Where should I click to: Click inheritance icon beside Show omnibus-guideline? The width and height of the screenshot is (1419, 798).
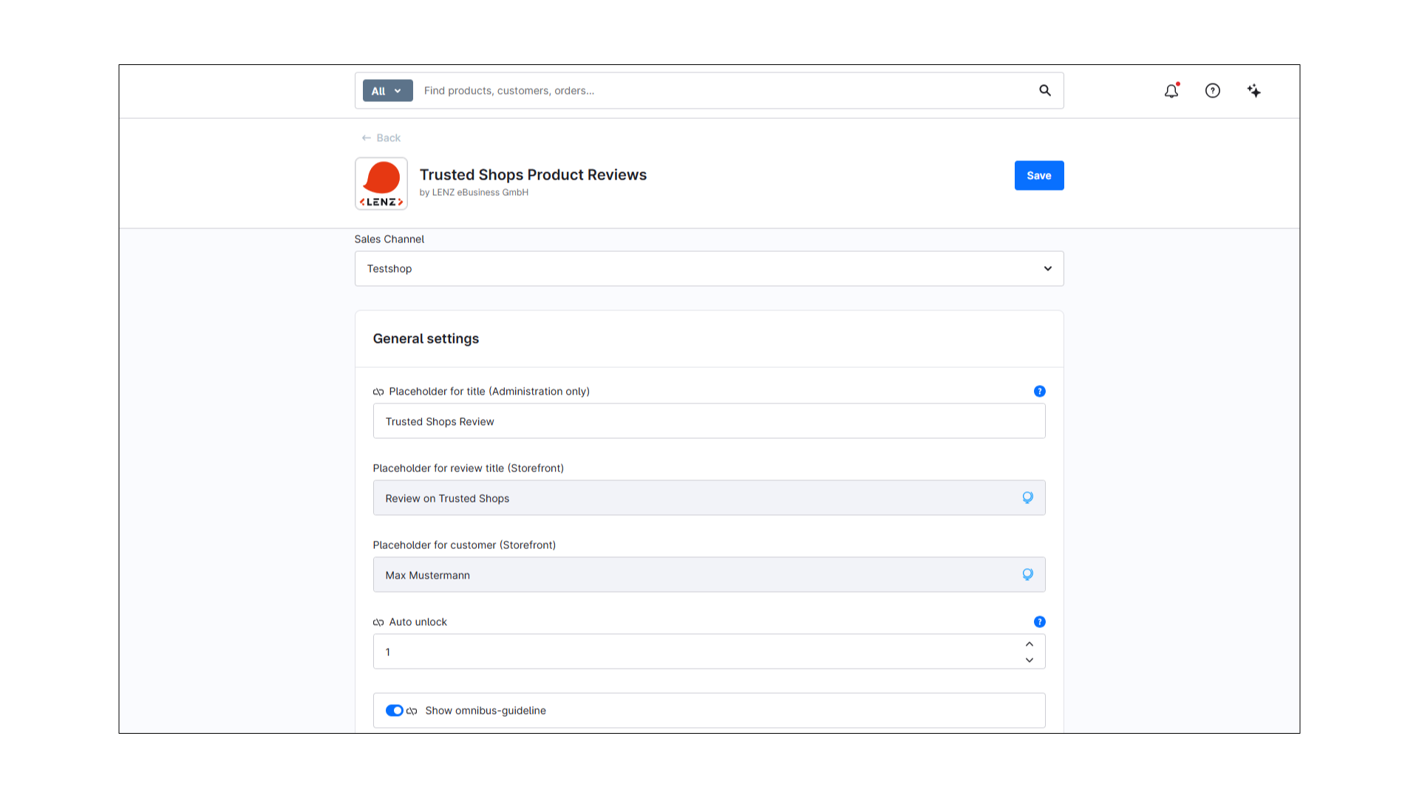pyautogui.click(x=412, y=711)
